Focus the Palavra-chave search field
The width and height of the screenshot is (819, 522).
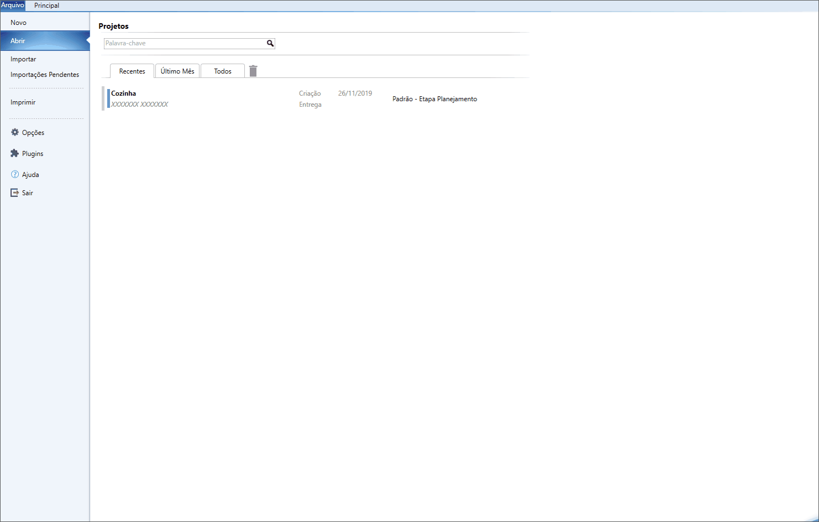click(x=185, y=43)
